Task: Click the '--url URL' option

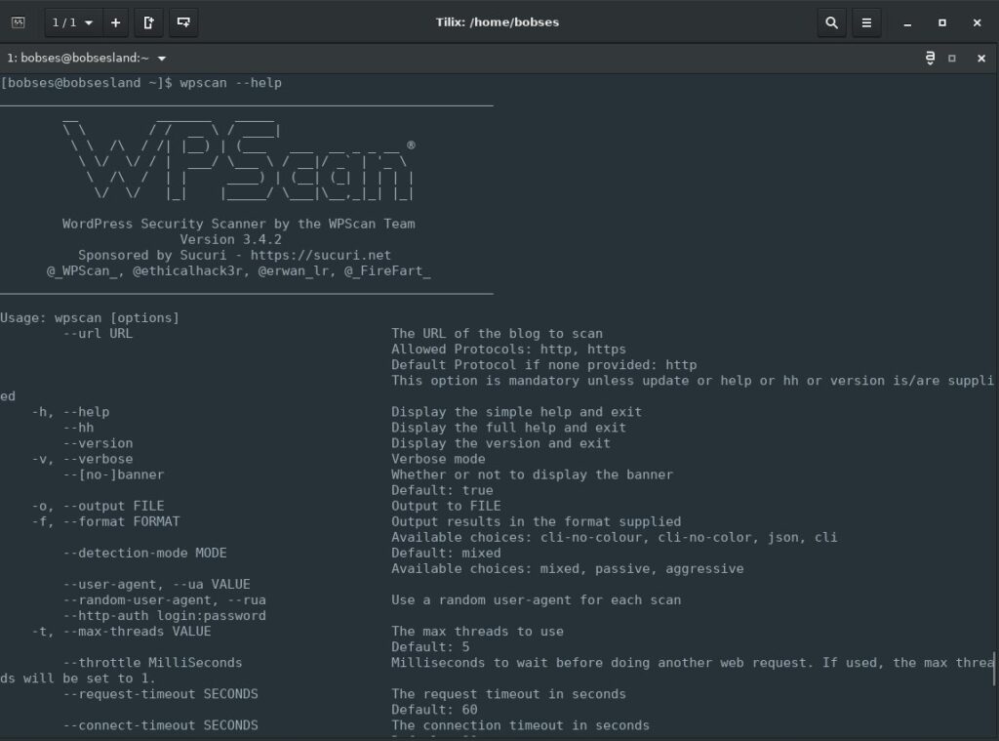Action: tap(99, 334)
